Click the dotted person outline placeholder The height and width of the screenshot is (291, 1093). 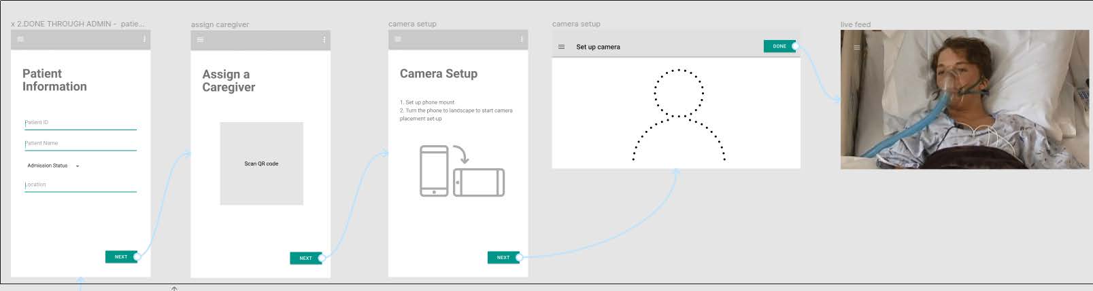(679, 115)
